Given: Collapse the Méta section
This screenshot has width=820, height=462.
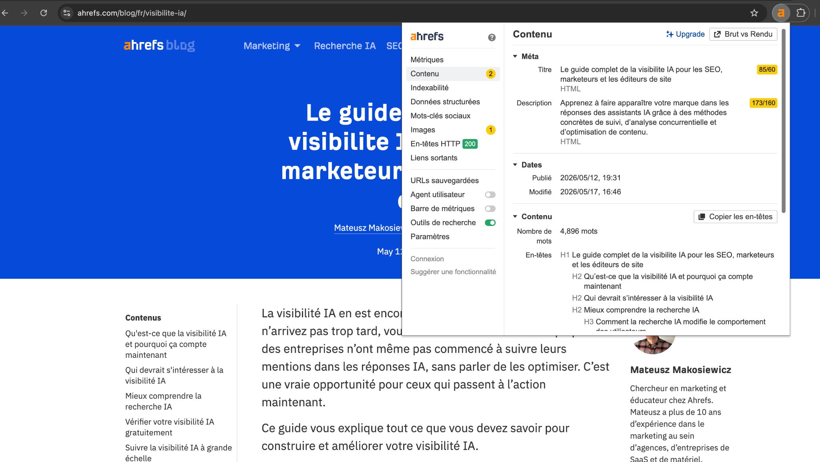Looking at the screenshot, I should tap(515, 56).
